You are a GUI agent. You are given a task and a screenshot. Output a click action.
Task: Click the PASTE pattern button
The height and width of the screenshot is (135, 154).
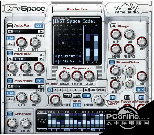[x=102, y=90]
